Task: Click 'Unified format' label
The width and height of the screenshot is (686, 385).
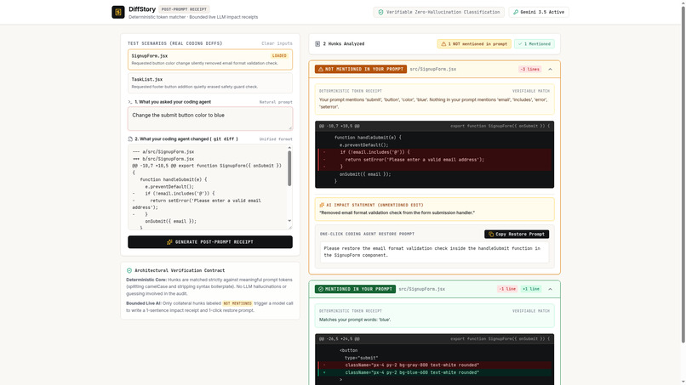Action: point(276,139)
